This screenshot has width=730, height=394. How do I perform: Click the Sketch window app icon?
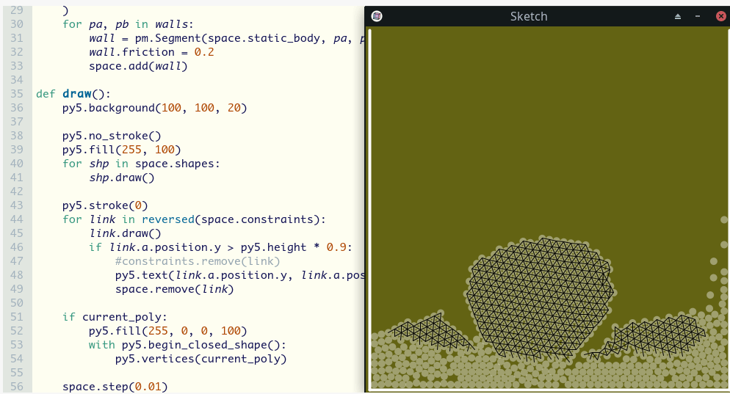377,16
